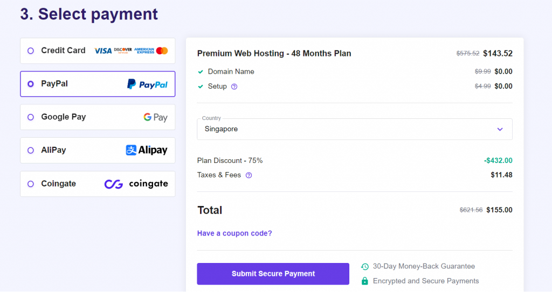Open the Setup fee help tooltip icon

pyautogui.click(x=234, y=87)
